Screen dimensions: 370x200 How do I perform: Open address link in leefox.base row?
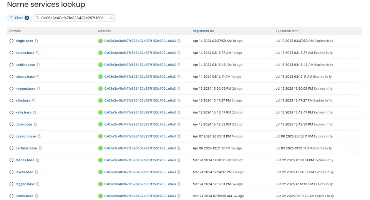(140, 196)
